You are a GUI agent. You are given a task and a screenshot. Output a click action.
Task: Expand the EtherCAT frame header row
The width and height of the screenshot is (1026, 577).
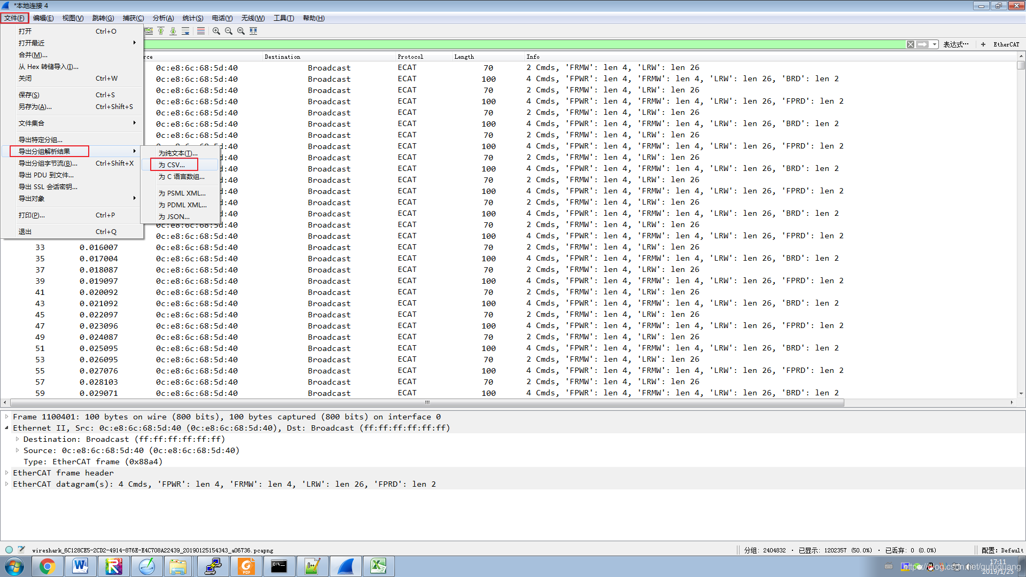pos(6,473)
